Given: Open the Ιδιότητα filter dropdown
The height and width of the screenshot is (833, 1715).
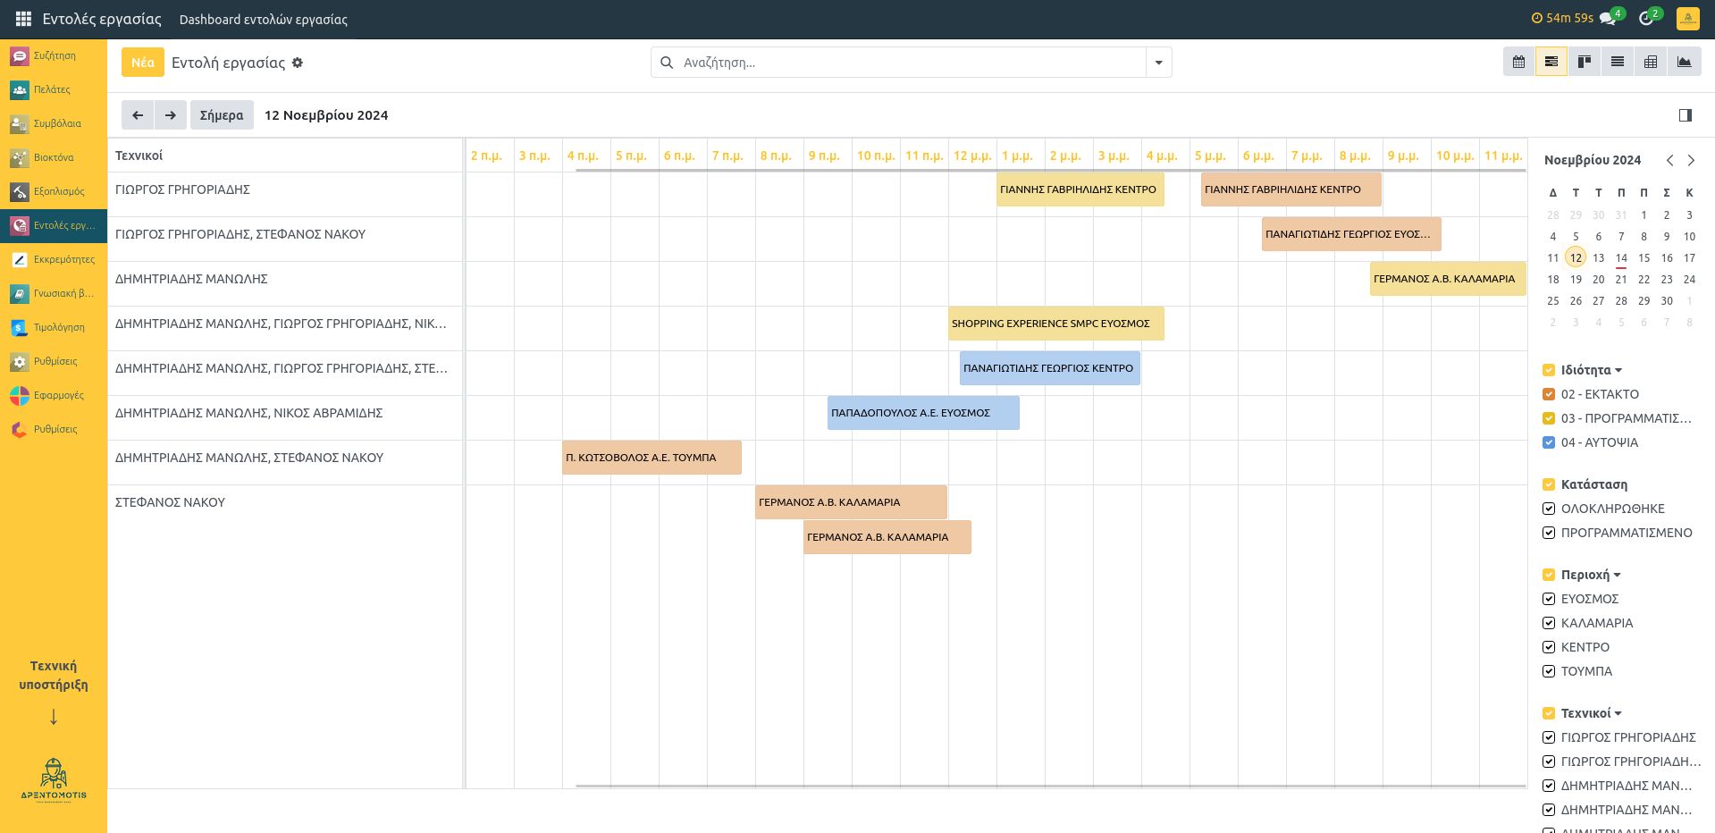Looking at the screenshot, I should click(x=1591, y=370).
